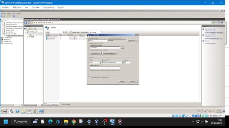The image size is (229, 128).
Task: Toggle Mostrar todo in filter bar
Action: click(75, 32)
